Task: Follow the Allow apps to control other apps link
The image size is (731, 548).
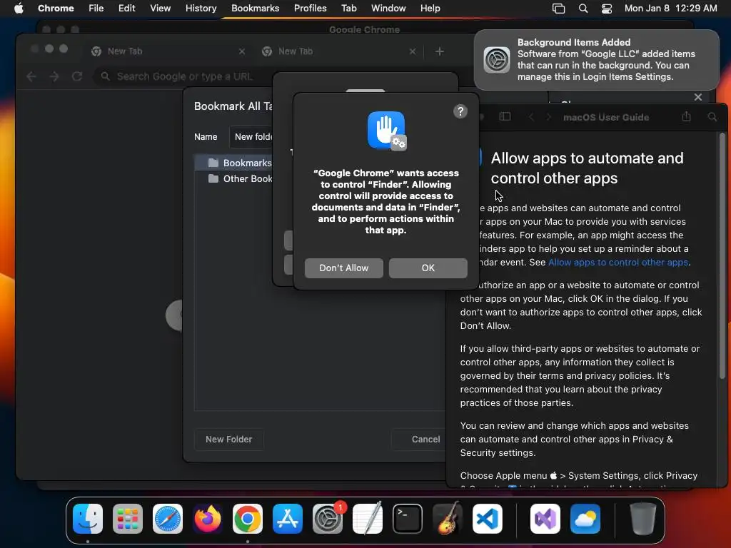Action: (618, 263)
